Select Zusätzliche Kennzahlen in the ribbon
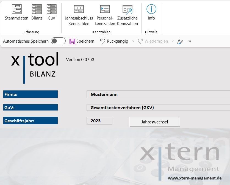Image resolution: width=230 pixels, height=185 pixels. click(128, 15)
